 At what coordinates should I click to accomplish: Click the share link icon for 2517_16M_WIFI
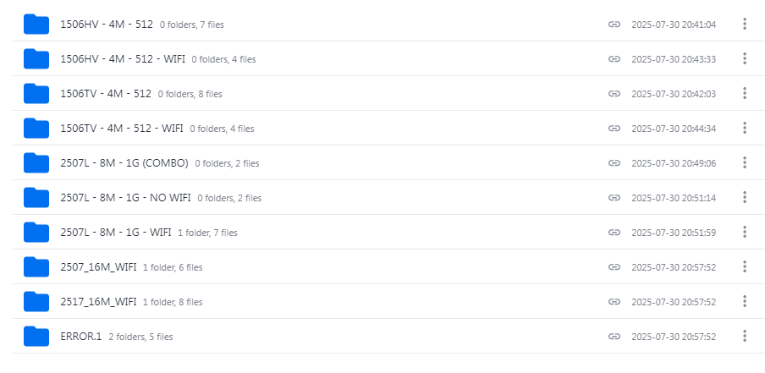tap(615, 302)
